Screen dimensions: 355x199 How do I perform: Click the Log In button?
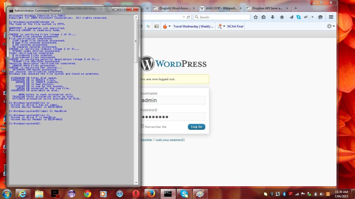point(196,127)
